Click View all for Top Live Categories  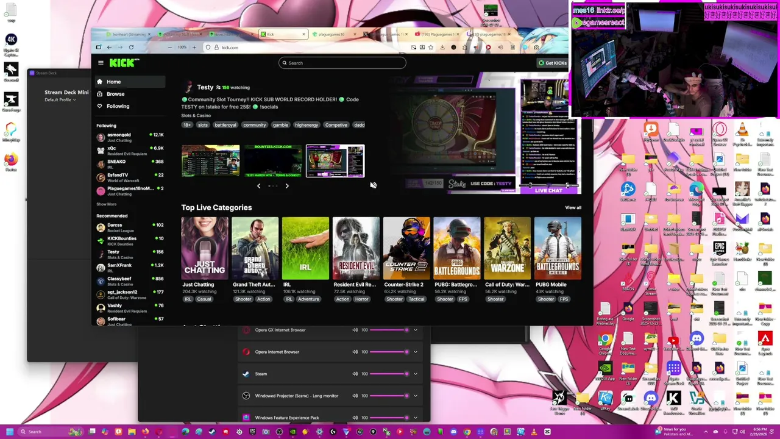(x=573, y=208)
